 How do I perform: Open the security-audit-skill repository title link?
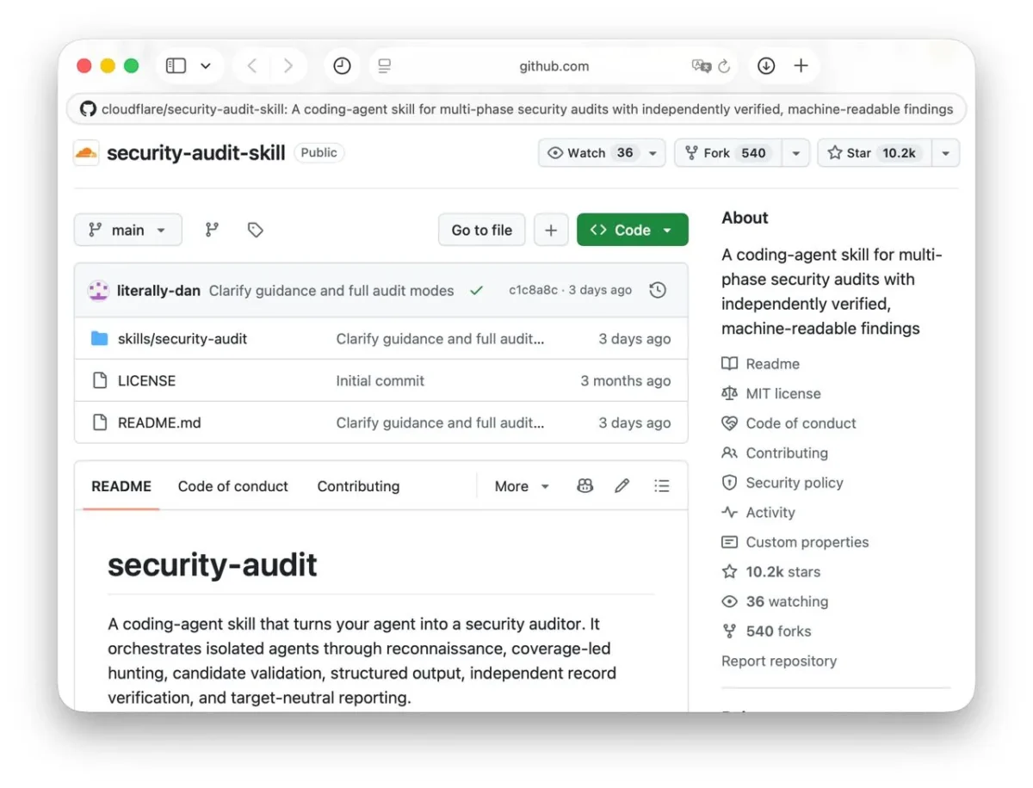[195, 153]
